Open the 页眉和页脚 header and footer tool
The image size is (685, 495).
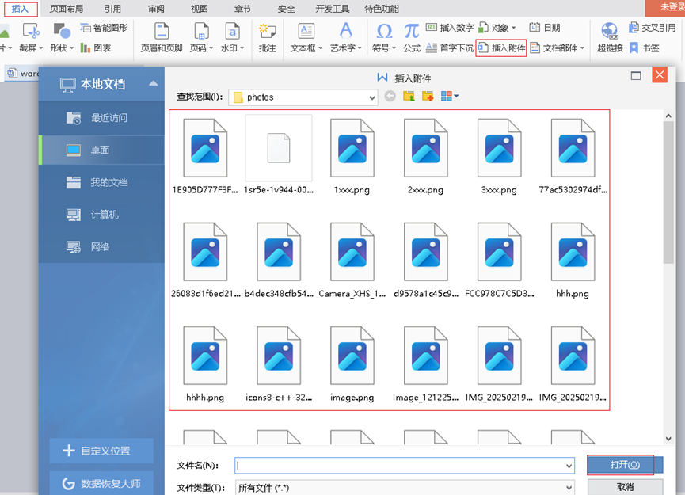[162, 37]
